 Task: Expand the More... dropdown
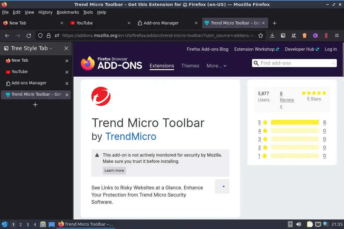pos(216,66)
